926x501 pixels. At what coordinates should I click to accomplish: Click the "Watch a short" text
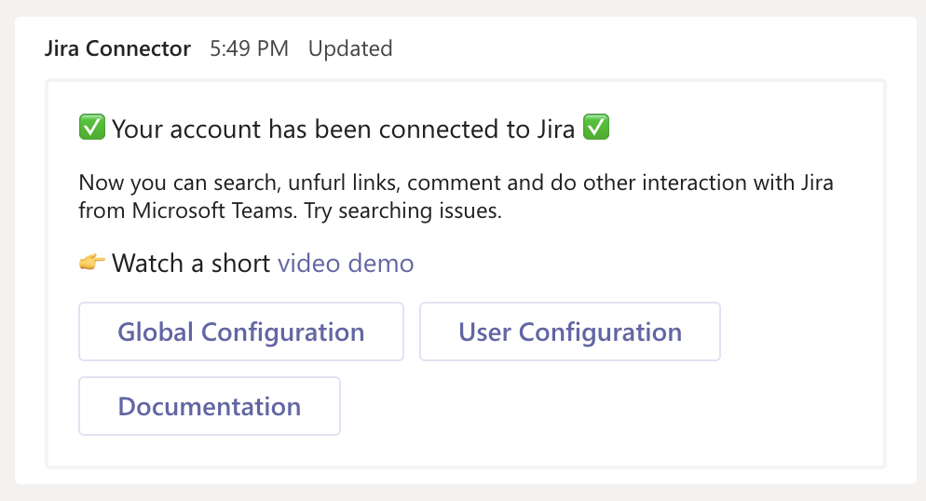(x=192, y=264)
